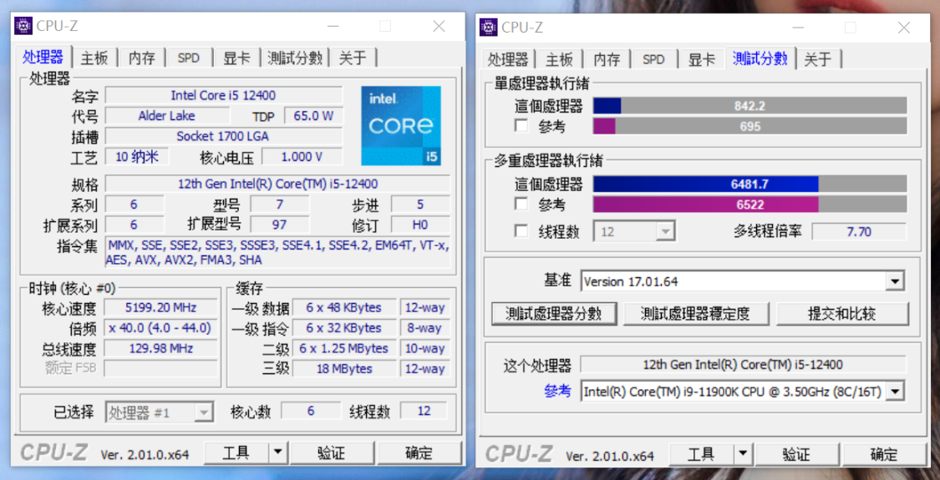Enable single-thread 參考 reference checkbox

(x=521, y=126)
